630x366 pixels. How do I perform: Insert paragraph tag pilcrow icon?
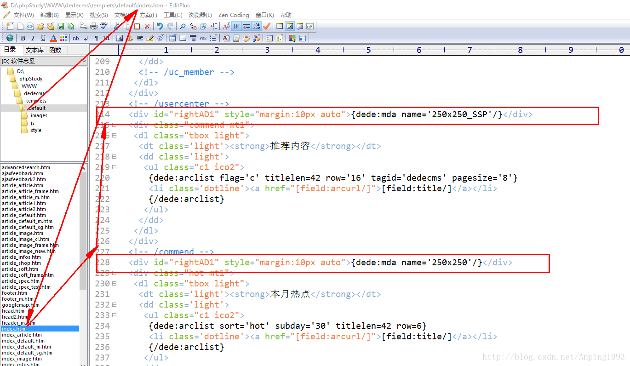click(x=96, y=38)
